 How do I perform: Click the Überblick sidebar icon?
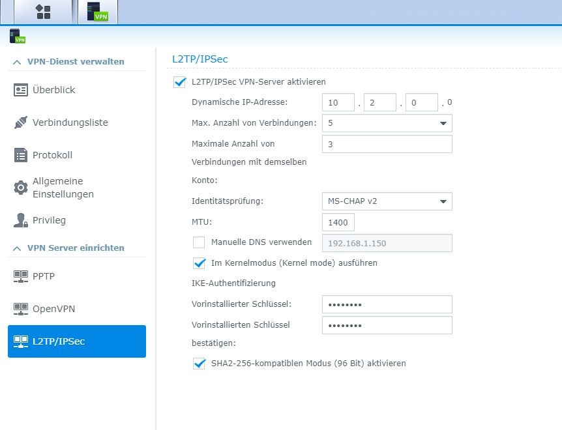click(21, 90)
